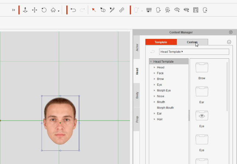The height and width of the screenshot is (164, 237).
Task: Expand the Hair tree node
Action: (154, 119)
